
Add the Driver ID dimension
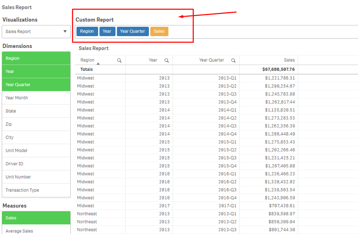pos(36,164)
